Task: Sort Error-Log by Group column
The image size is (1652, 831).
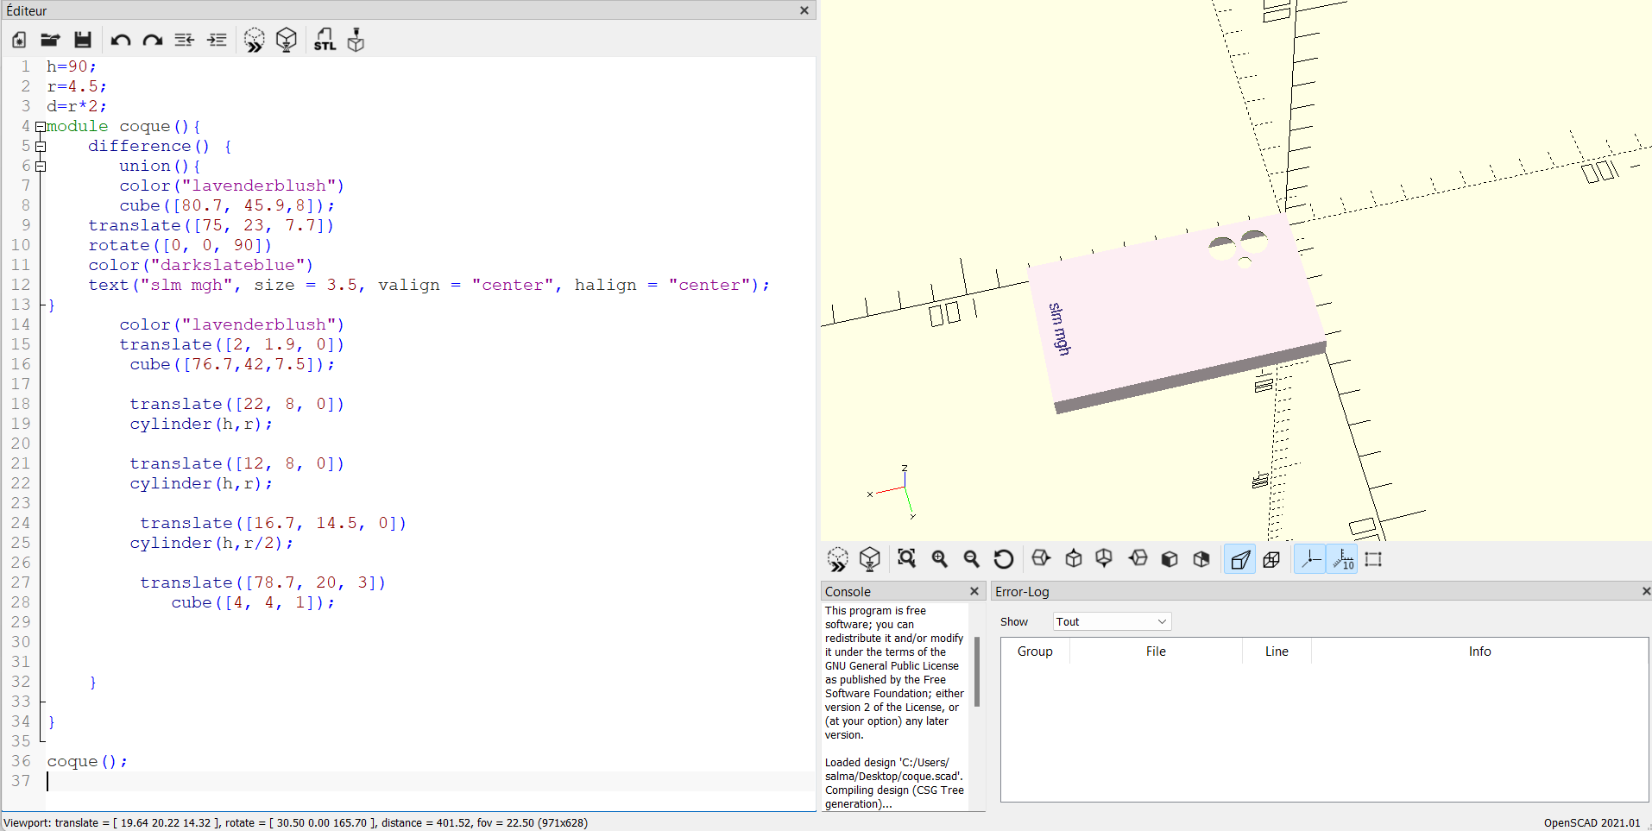Action: tap(1035, 652)
